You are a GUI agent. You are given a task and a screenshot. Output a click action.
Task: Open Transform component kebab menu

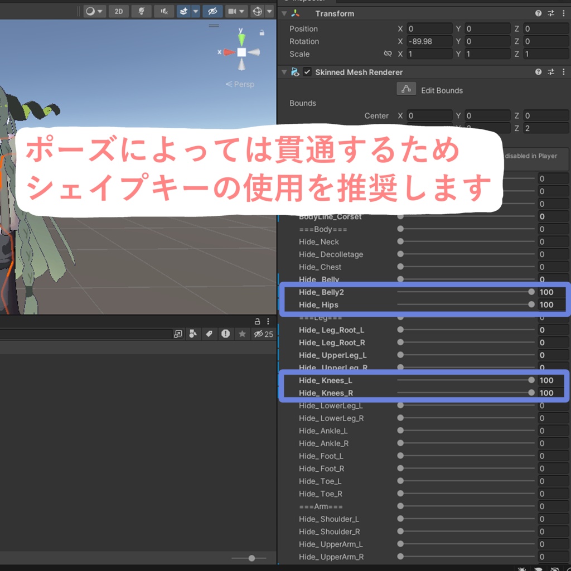pyautogui.click(x=564, y=13)
